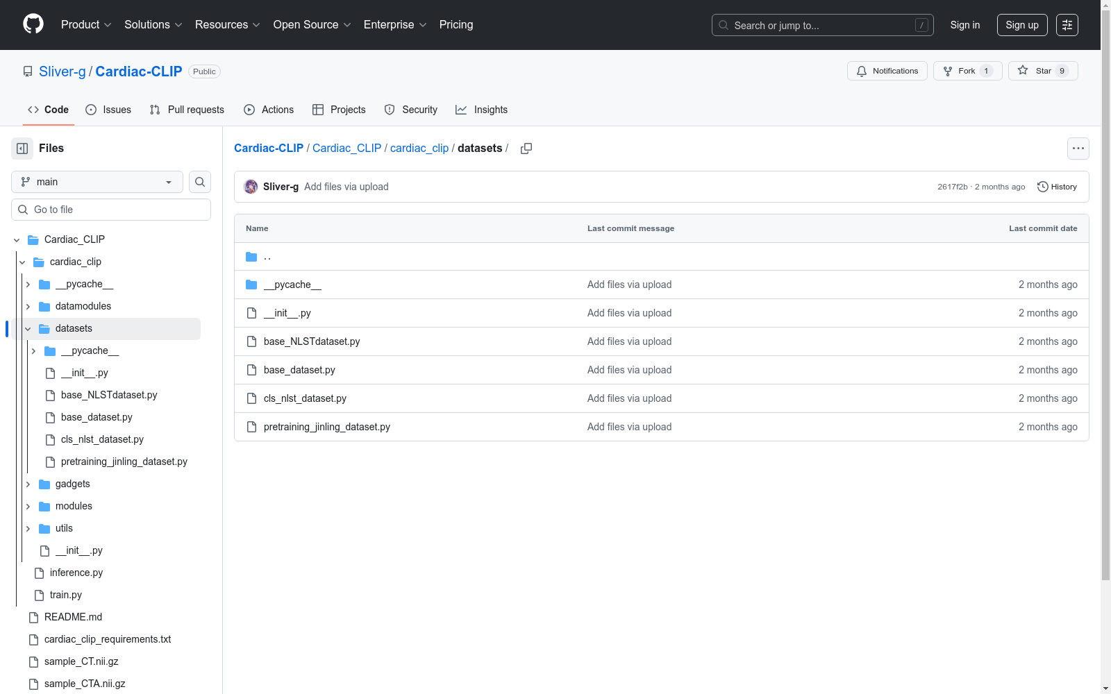Open the Actions tab

tap(269, 110)
